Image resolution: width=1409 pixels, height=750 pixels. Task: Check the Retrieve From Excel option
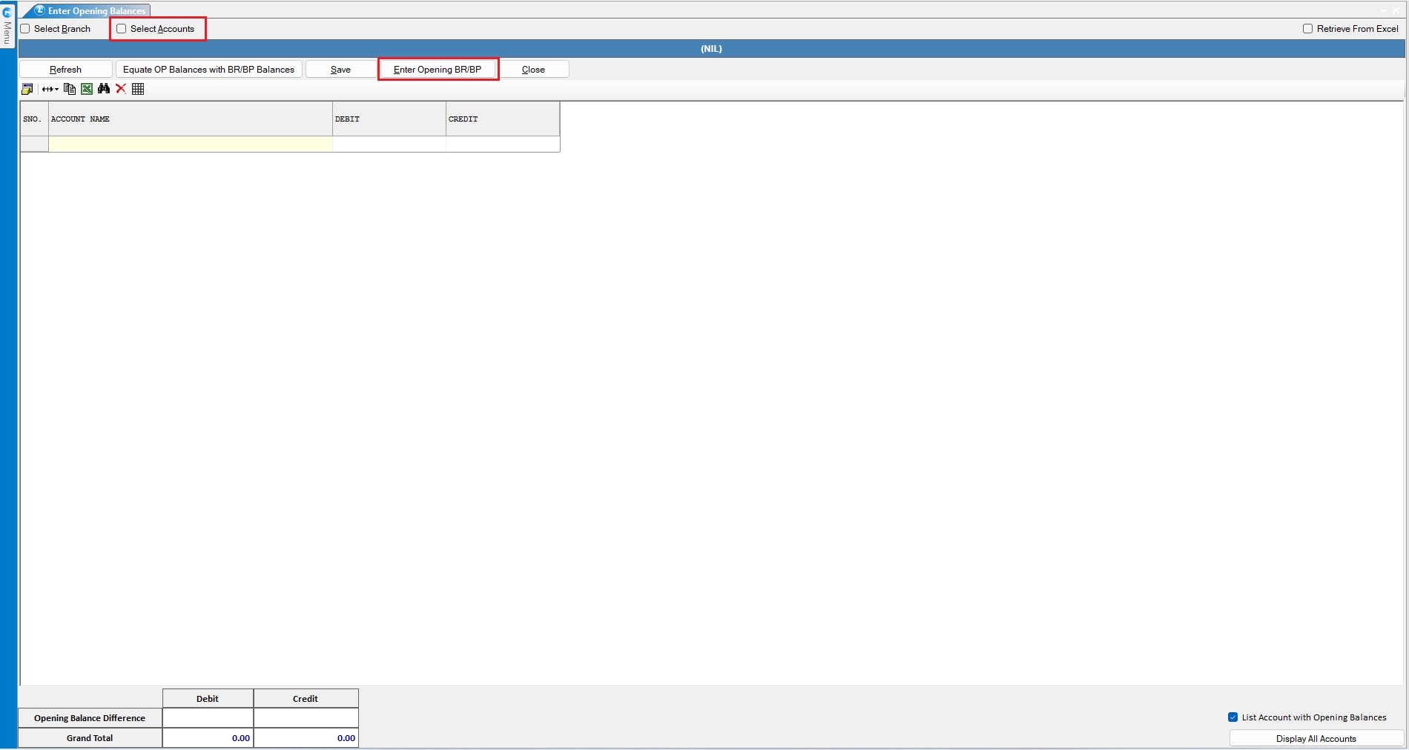(1307, 29)
